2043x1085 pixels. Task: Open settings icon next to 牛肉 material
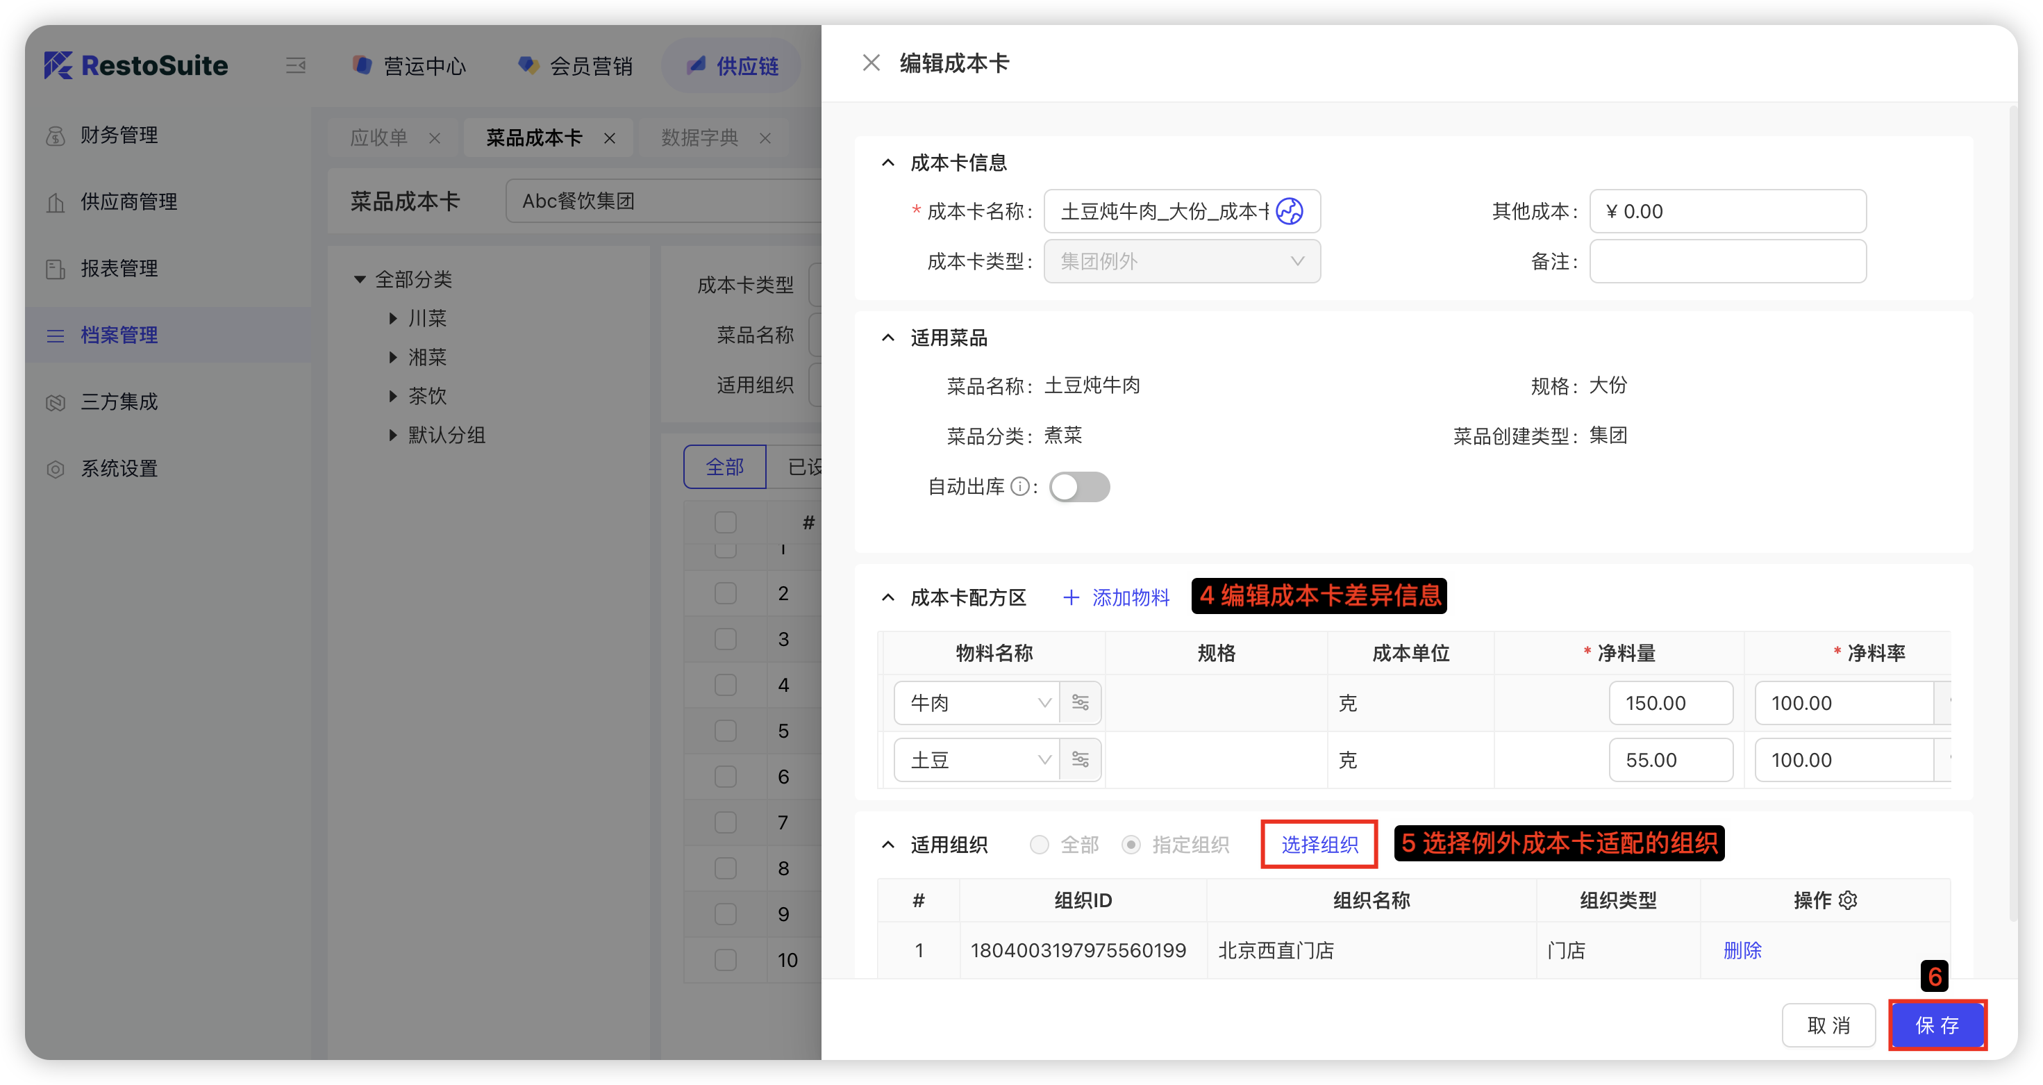click(x=1079, y=703)
